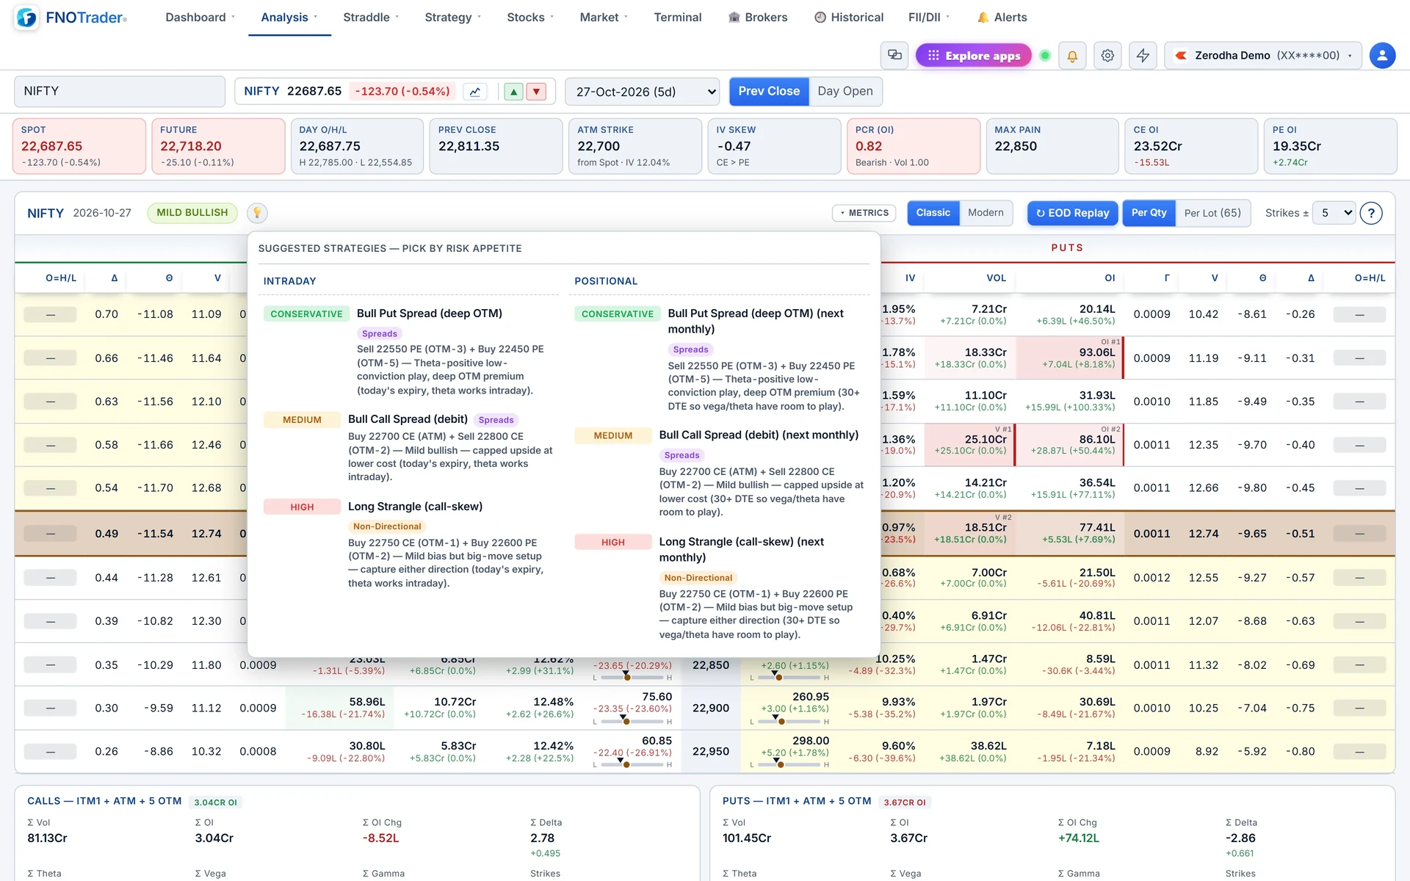Open the Straddle menu
The width and height of the screenshot is (1410, 881).
pos(371,18)
